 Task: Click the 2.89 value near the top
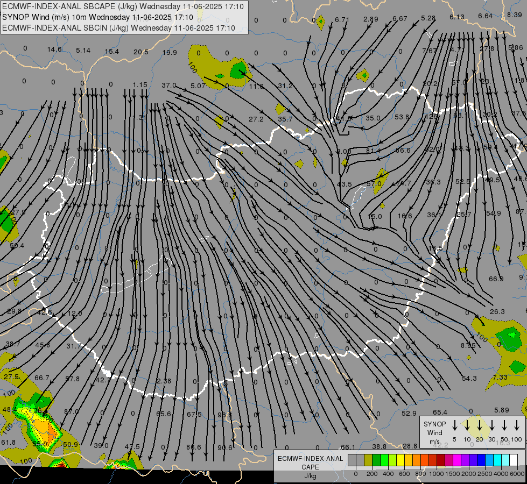pyautogui.click(x=371, y=19)
